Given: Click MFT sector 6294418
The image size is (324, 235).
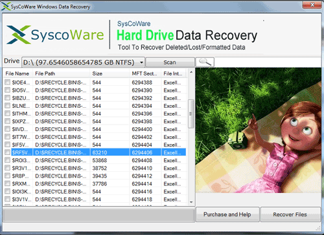Looking at the screenshot, I should pos(142,199).
